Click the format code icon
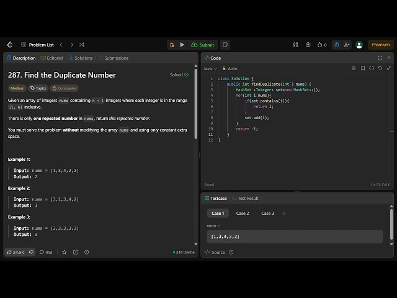 (354, 68)
